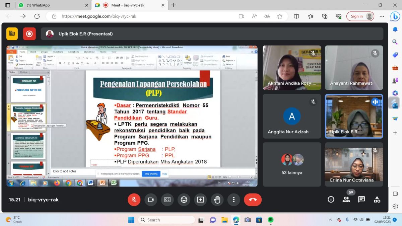The image size is (402, 226).
Task: Select the Meet biq-vryc-rak tab
Action: click(x=130, y=5)
